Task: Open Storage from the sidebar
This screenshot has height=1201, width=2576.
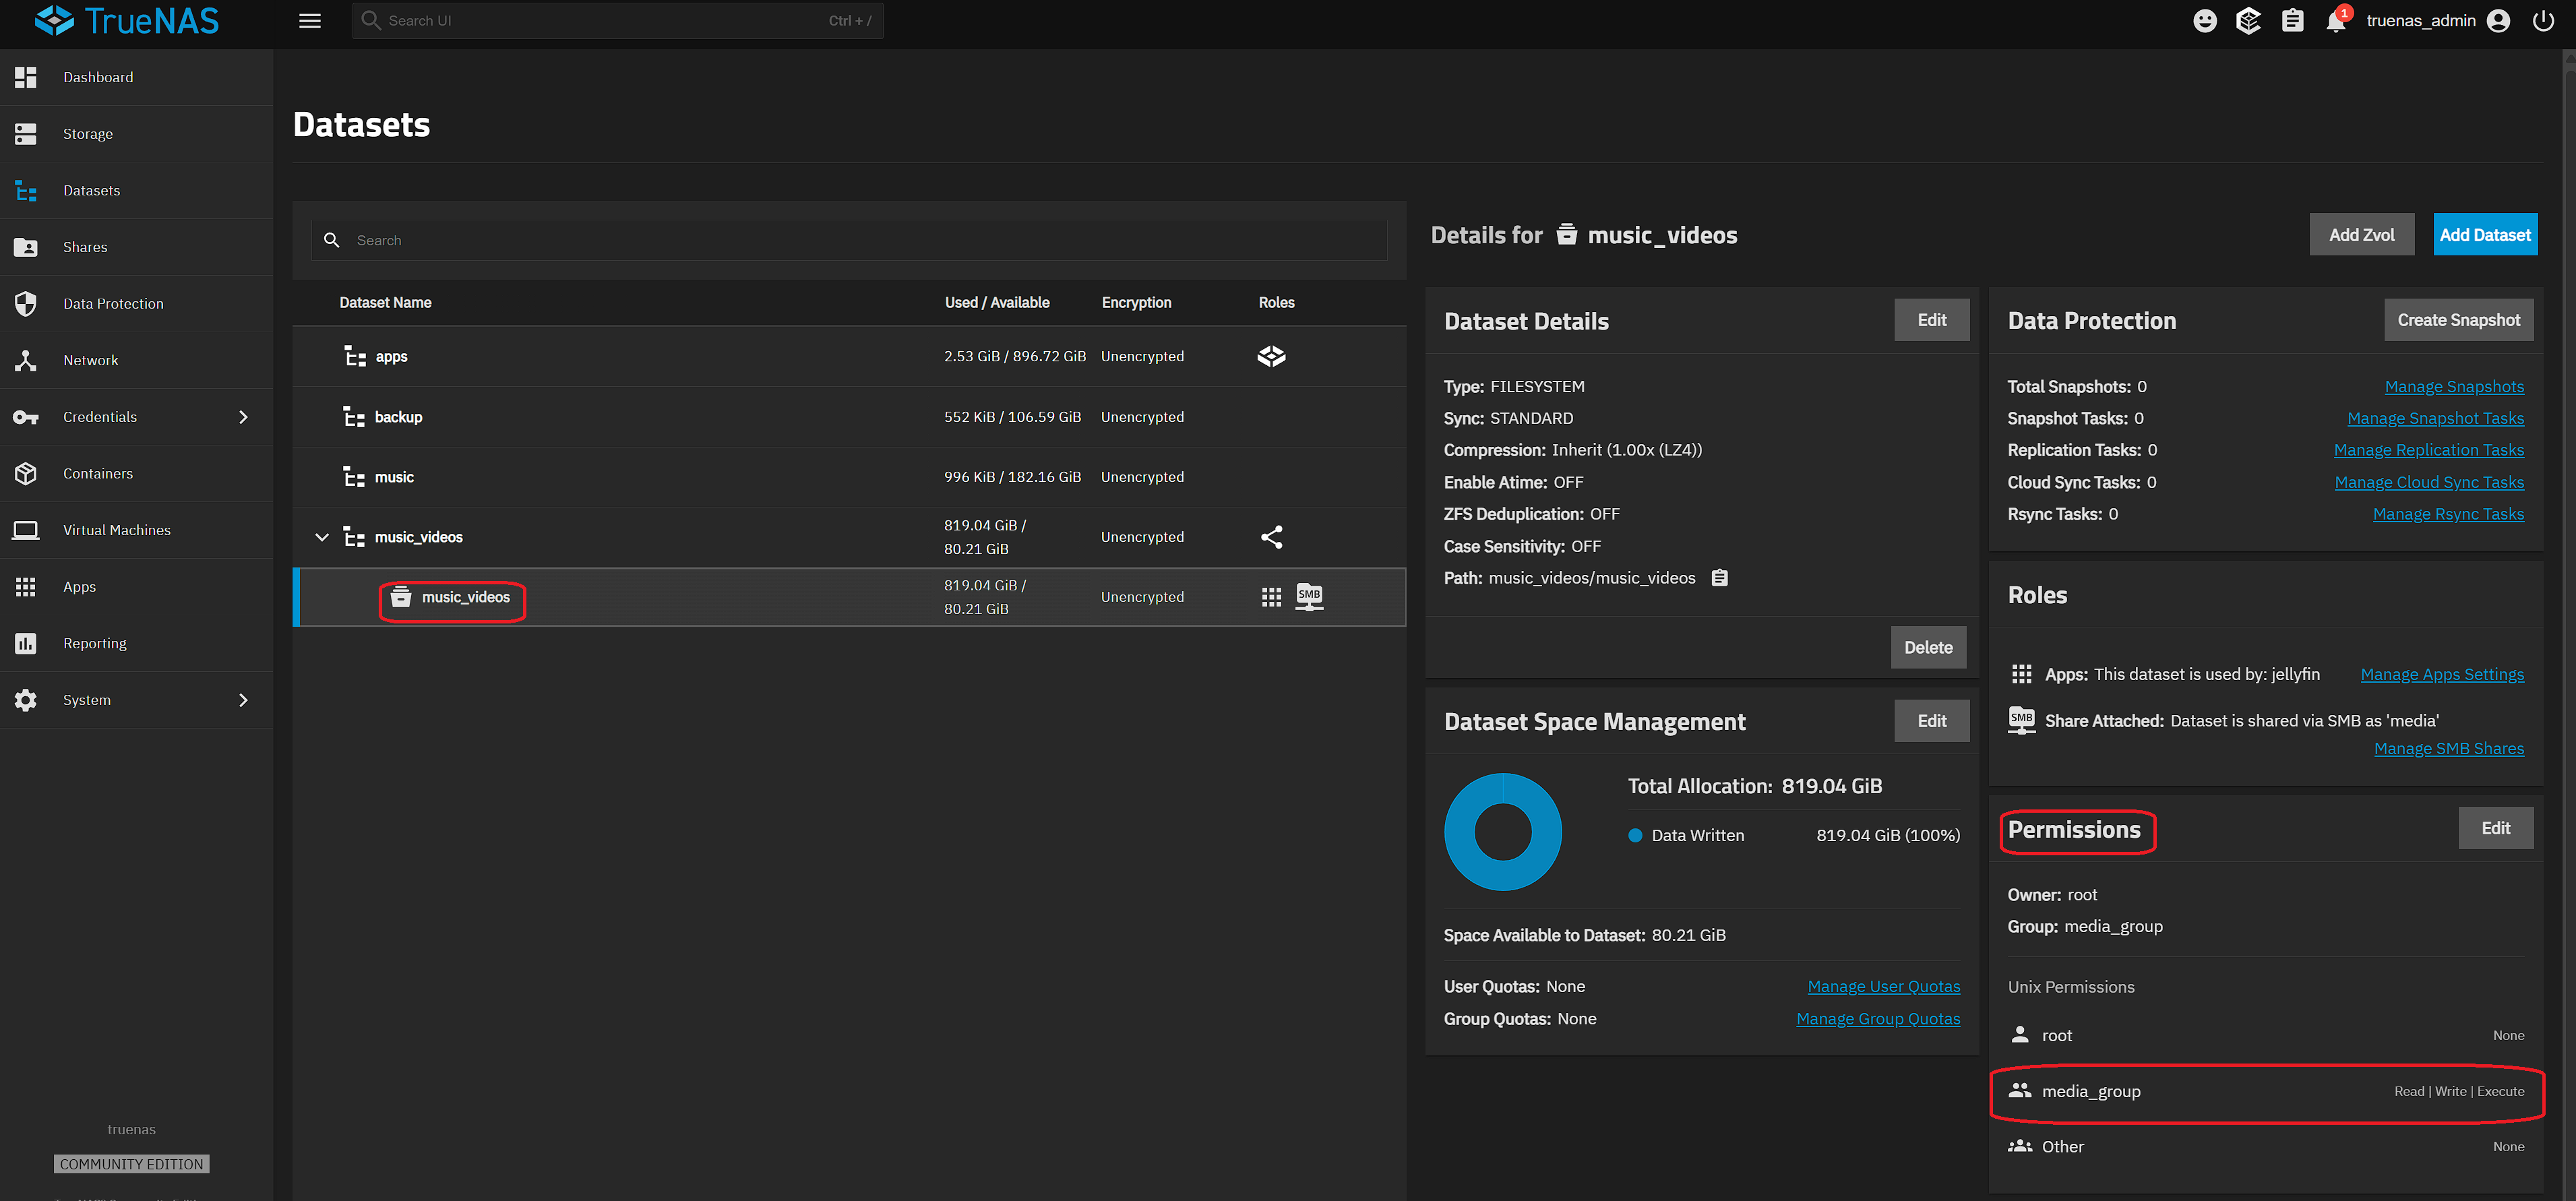Action: point(88,134)
